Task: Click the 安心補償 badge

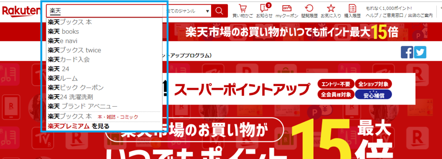Action: (373, 95)
